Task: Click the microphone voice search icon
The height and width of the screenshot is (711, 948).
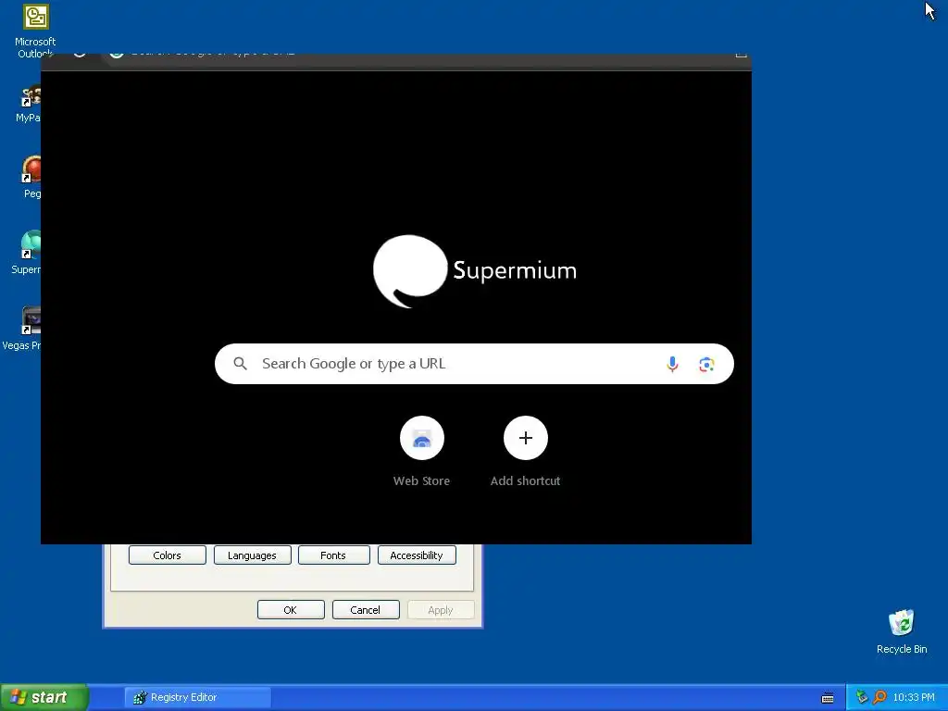Action: pos(672,364)
